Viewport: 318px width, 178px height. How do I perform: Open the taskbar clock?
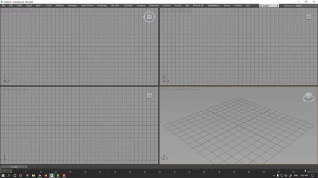point(304,176)
